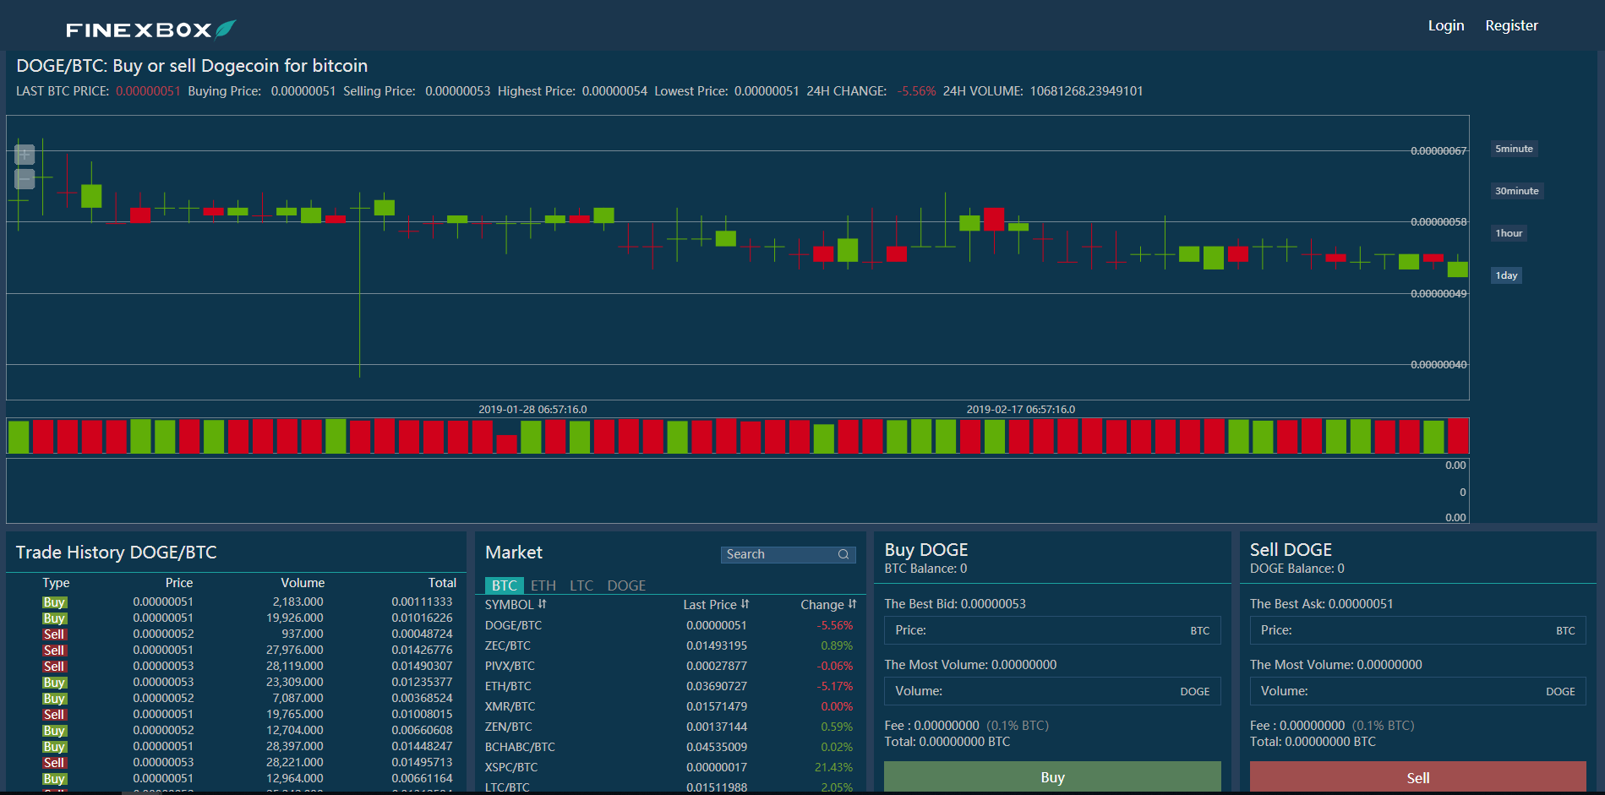The image size is (1605, 795).
Task: Click 24H volume value 10681268.23949101
Action: 1086,91
